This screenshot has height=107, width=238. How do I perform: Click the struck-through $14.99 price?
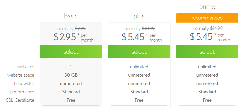point(216,28)
